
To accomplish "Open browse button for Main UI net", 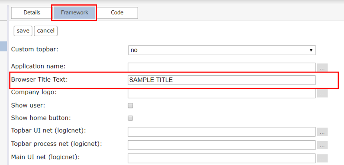I will 322,158.
